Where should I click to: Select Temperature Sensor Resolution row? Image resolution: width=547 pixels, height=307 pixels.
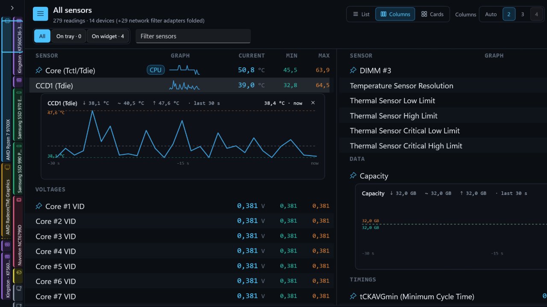443,86
